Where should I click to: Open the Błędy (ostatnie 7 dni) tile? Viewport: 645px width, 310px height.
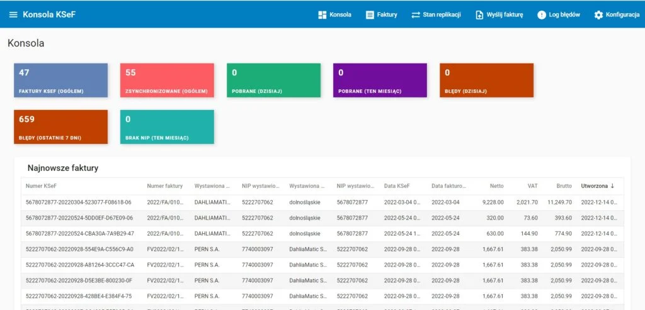tap(60, 127)
